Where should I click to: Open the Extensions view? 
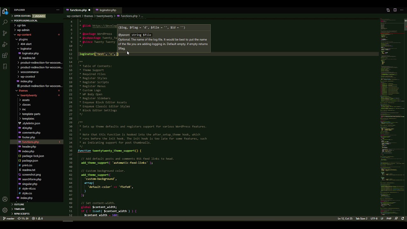coord(5,55)
